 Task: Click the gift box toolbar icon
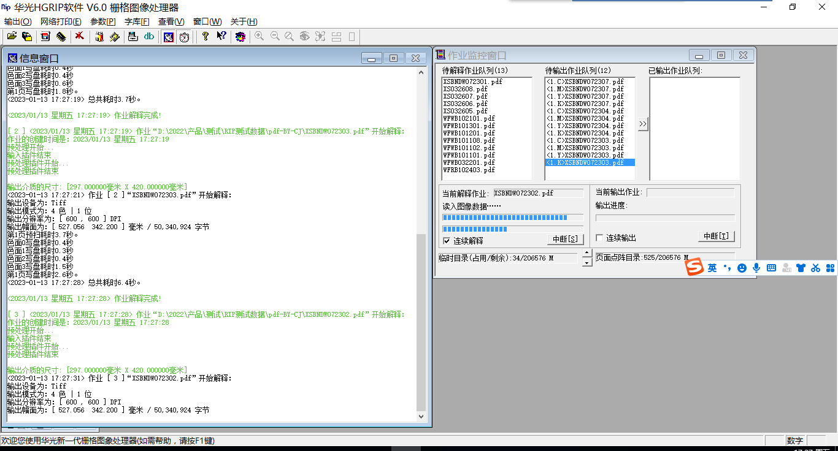click(99, 37)
